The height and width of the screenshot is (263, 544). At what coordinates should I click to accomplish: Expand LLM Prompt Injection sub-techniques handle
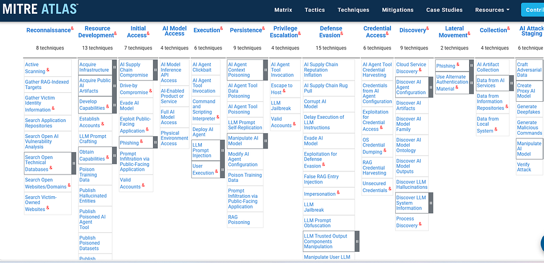(223, 150)
